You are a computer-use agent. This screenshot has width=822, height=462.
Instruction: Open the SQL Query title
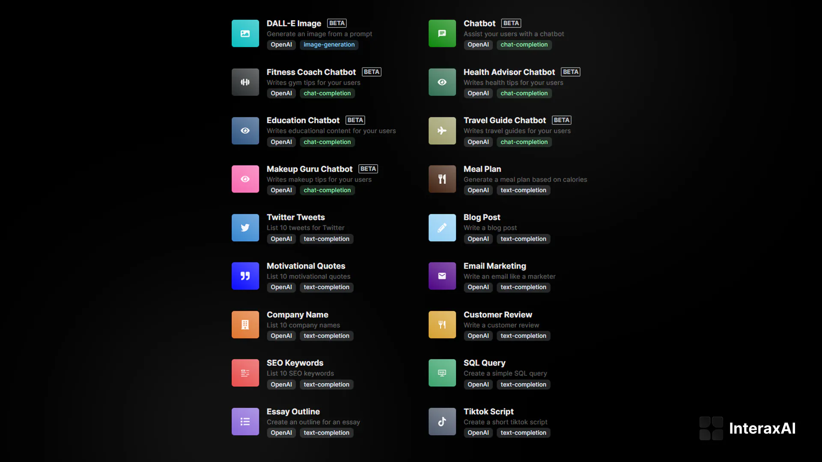pos(484,363)
